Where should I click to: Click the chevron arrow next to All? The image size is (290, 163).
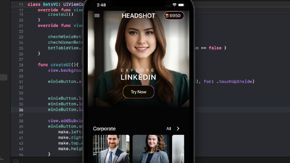pos(178,129)
